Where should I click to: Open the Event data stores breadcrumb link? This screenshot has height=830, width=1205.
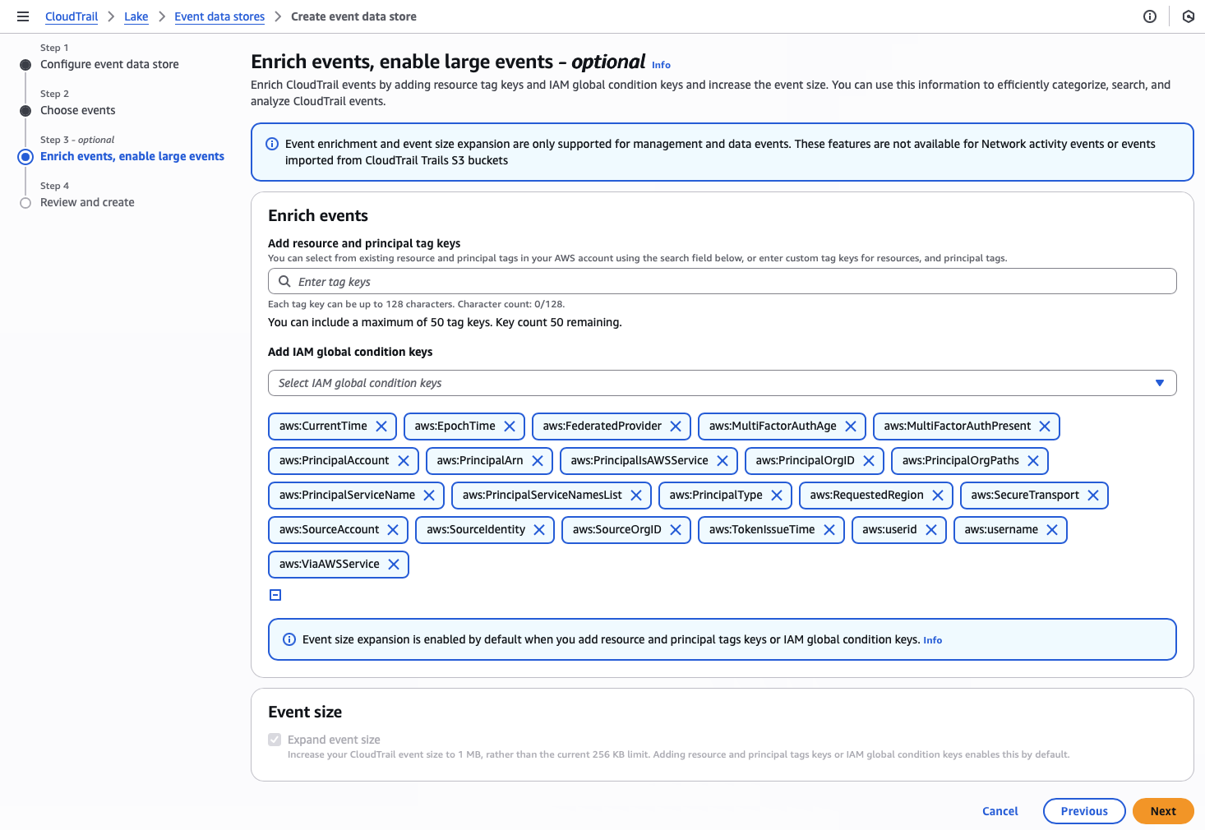pyautogui.click(x=219, y=16)
